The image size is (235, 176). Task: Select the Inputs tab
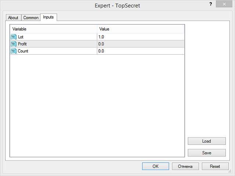click(x=48, y=17)
